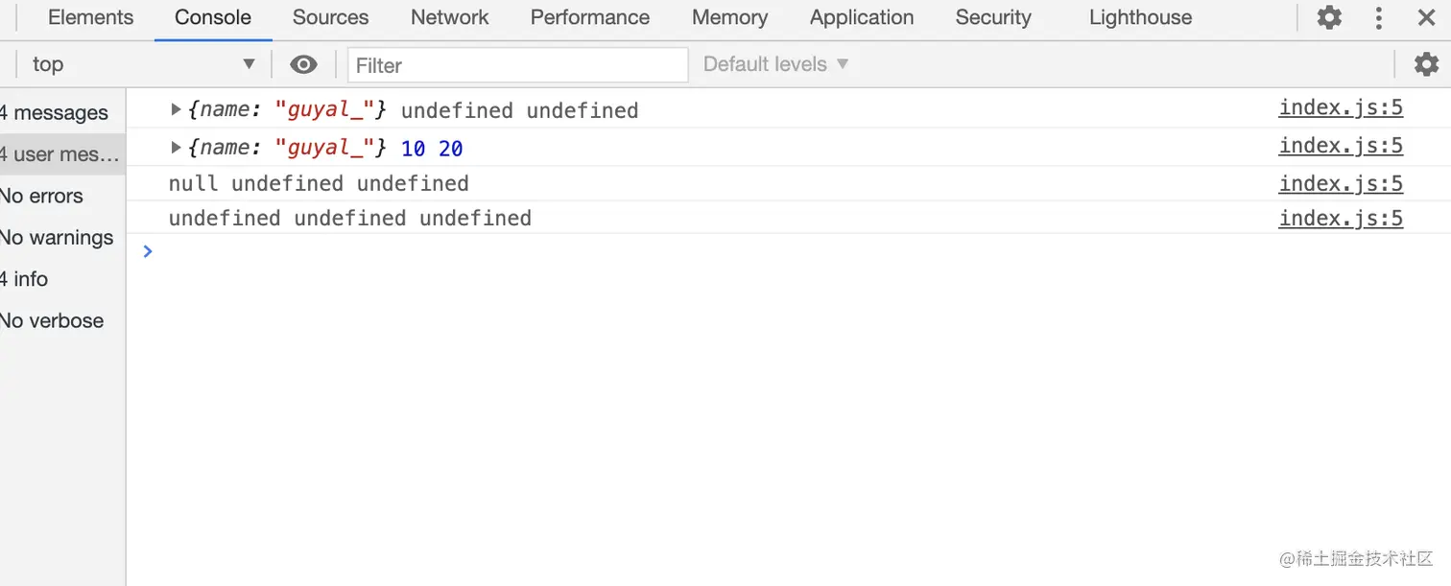Open the Default levels dropdown

pos(775,64)
